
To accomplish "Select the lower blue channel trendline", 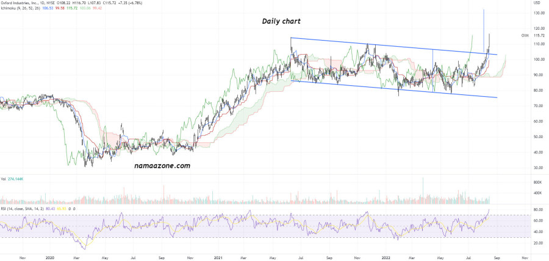I will click(x=394, y=89).
